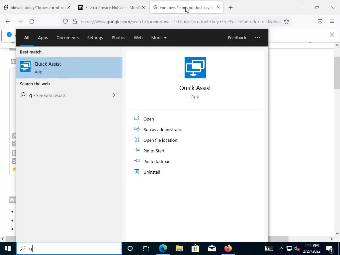Viewport: 340px width, 255px height.
Task: Close the windows 10 pro product key tab
Action: pyautogui.click(x=218, y=7)
